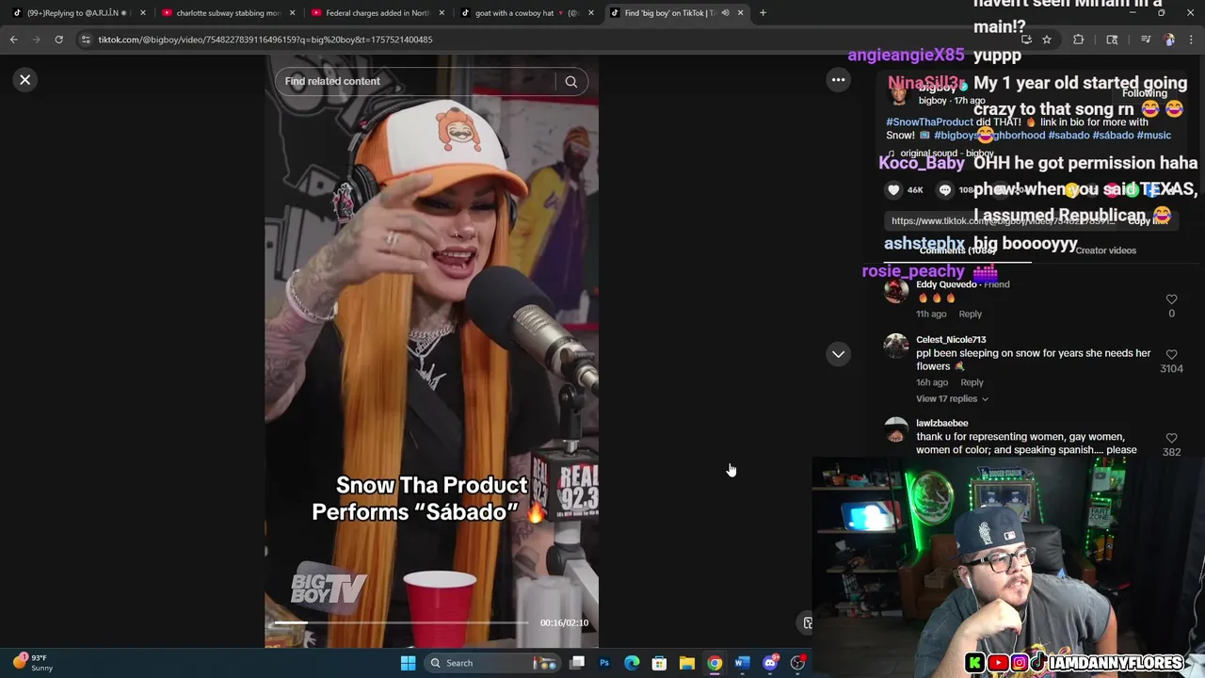
Task: Like lawlzbaebee's comment
Action: pyautogui.click(x=1171, y=439)
